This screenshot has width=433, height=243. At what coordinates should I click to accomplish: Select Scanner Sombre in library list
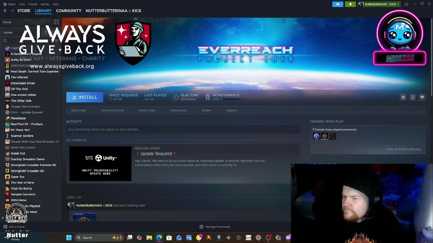(22, 136)
